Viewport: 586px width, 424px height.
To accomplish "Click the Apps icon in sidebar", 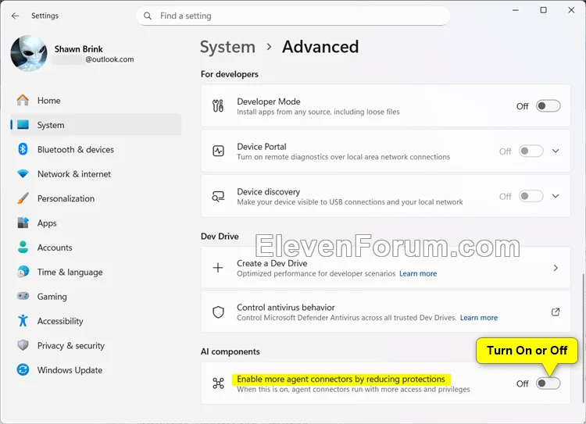I will click(23, 223).
